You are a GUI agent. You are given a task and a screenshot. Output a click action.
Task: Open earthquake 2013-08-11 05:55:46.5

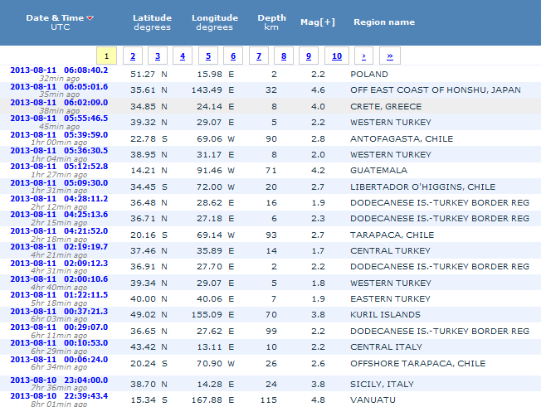[59, 119]
